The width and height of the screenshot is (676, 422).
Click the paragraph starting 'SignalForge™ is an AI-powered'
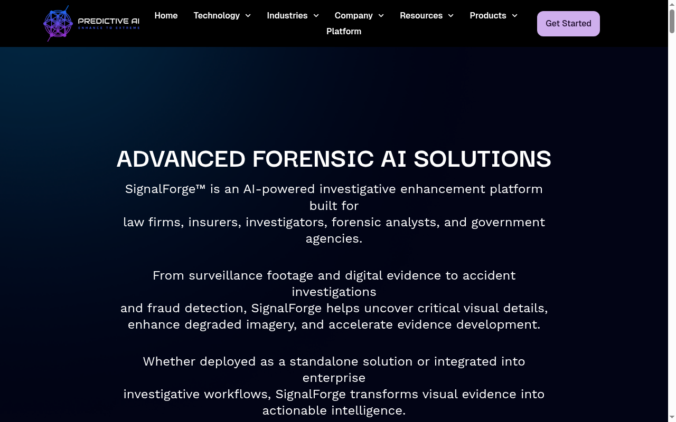(334, 214)
